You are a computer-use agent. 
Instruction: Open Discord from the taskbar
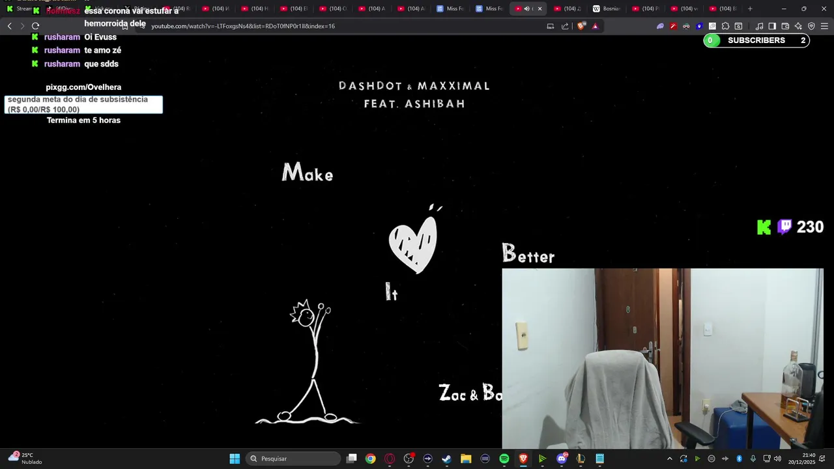pyautogui.click(x=562, y=459)
